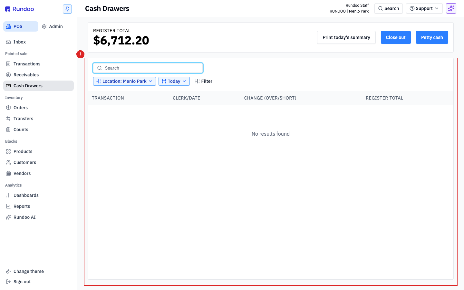Toggle the sidebar pin icon
This screenshot has height=290, width=464.
tap(67, 9)
